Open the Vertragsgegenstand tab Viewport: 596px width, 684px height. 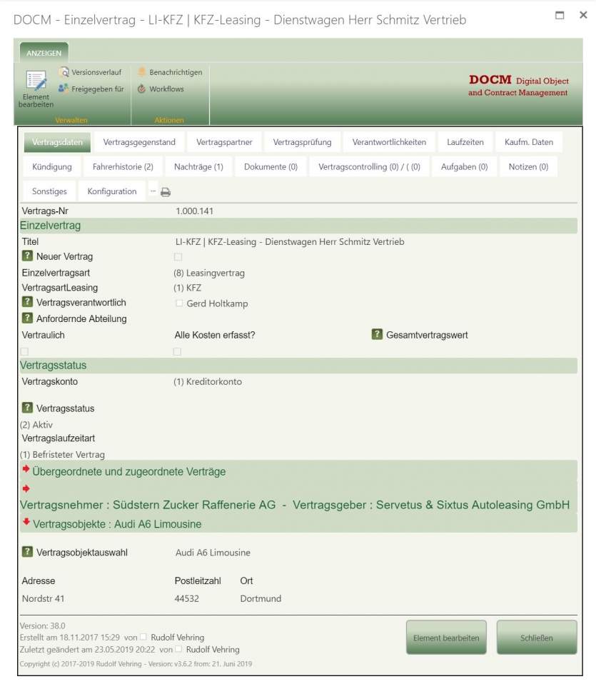click(x=139, y=142)
